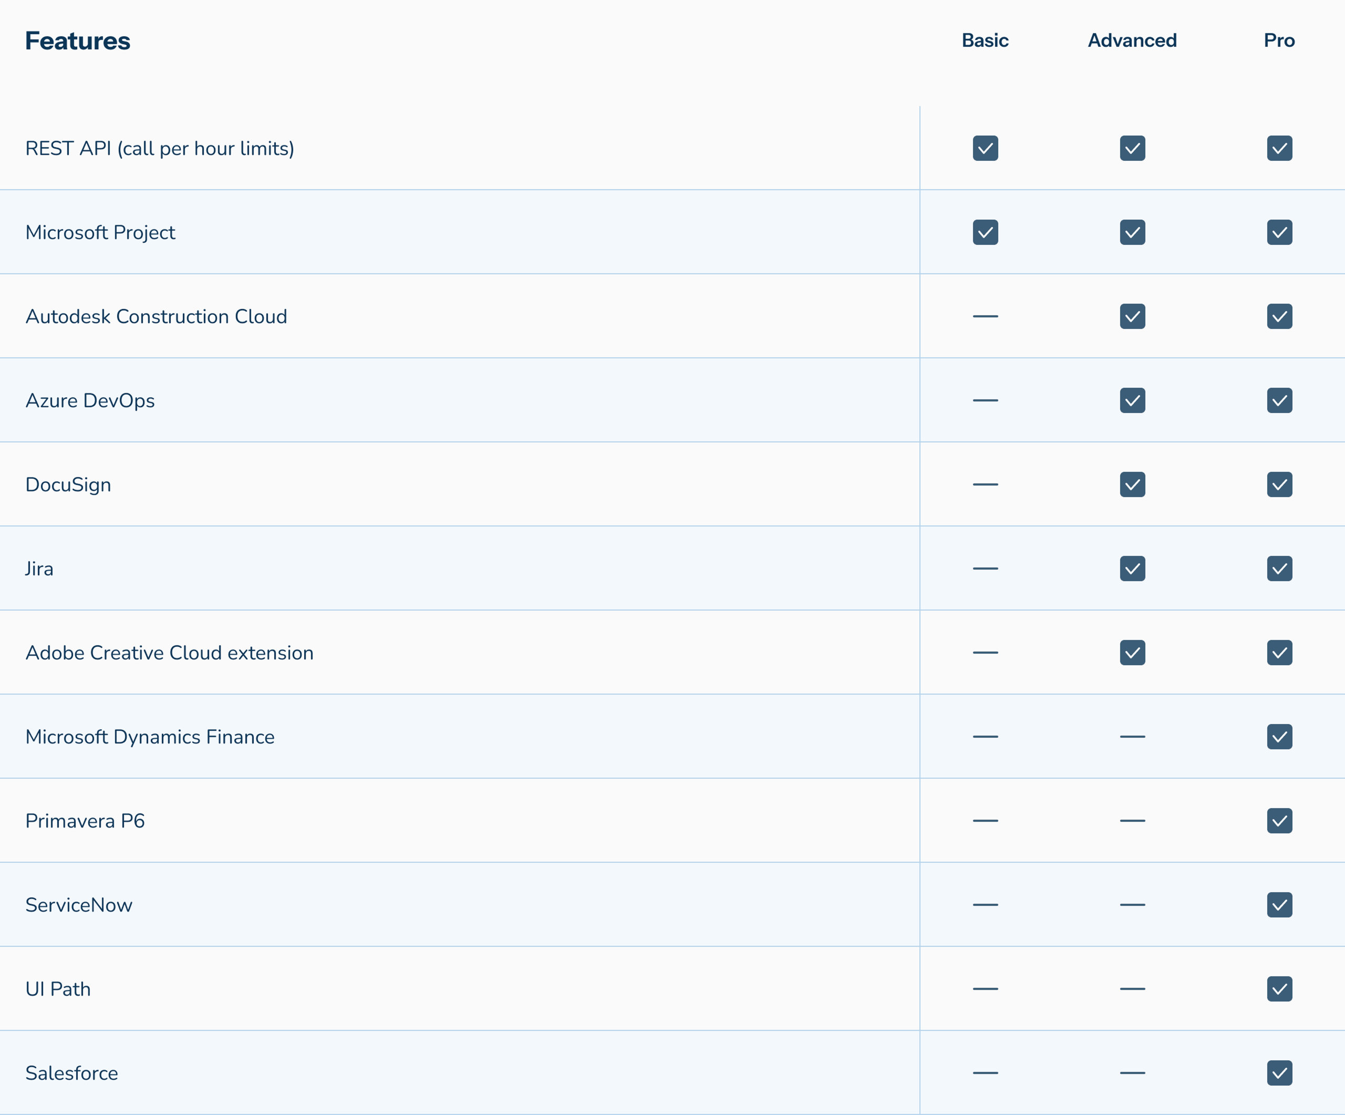Click the "Salesforce" feature label
This screenshot has height=1115, width=1345.
tap(72, 1073)
